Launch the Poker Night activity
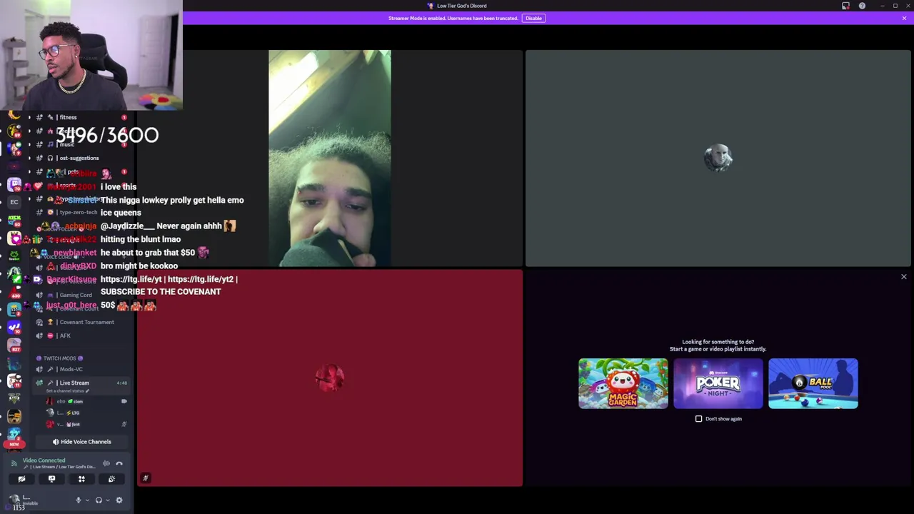 coord(718,383)
